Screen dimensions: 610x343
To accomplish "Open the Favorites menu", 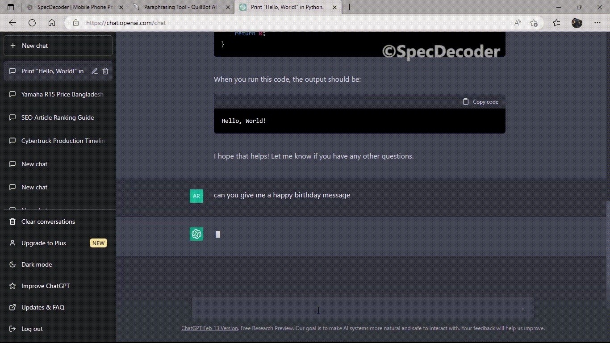I will click(556, 23).
